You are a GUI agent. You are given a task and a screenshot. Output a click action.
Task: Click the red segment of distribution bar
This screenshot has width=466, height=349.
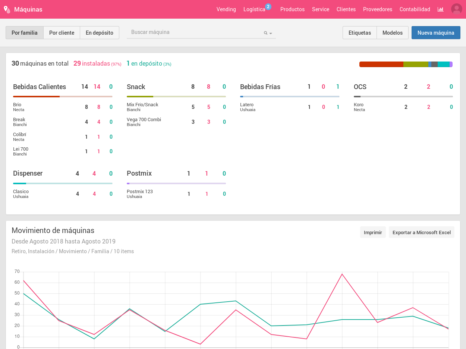[381, 64]
